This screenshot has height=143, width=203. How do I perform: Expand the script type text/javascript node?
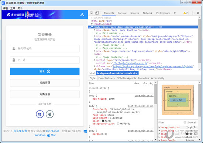point(94,60)
